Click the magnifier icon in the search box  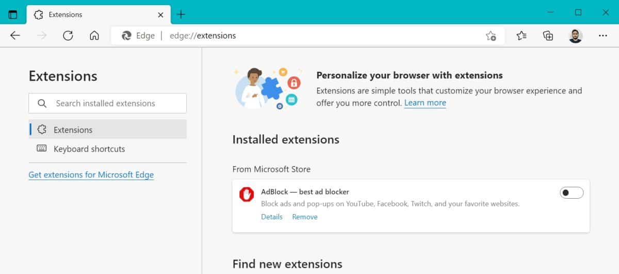click(x=42, y=103)
